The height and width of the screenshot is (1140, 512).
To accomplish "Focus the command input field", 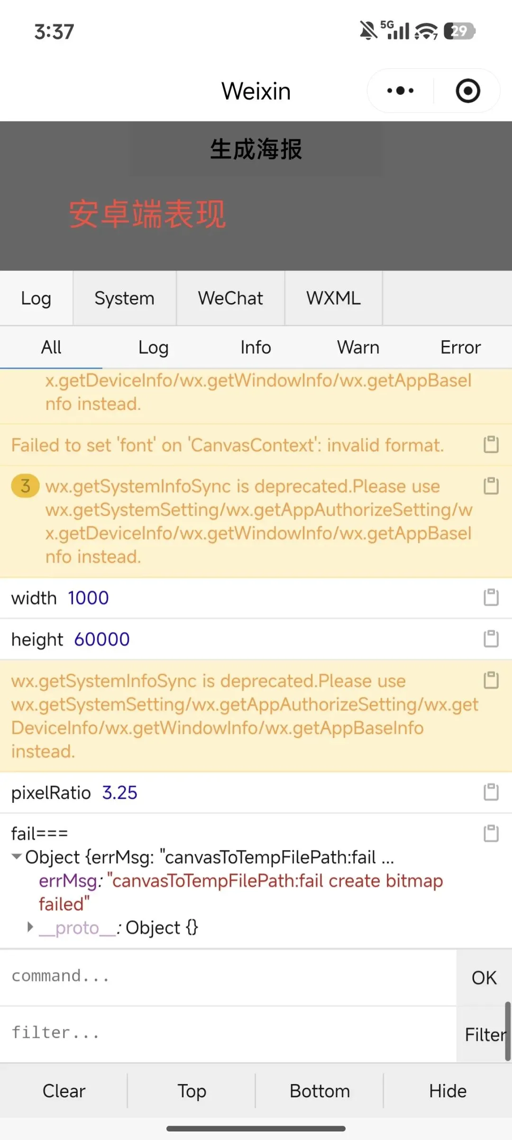I will click(228, 976).
